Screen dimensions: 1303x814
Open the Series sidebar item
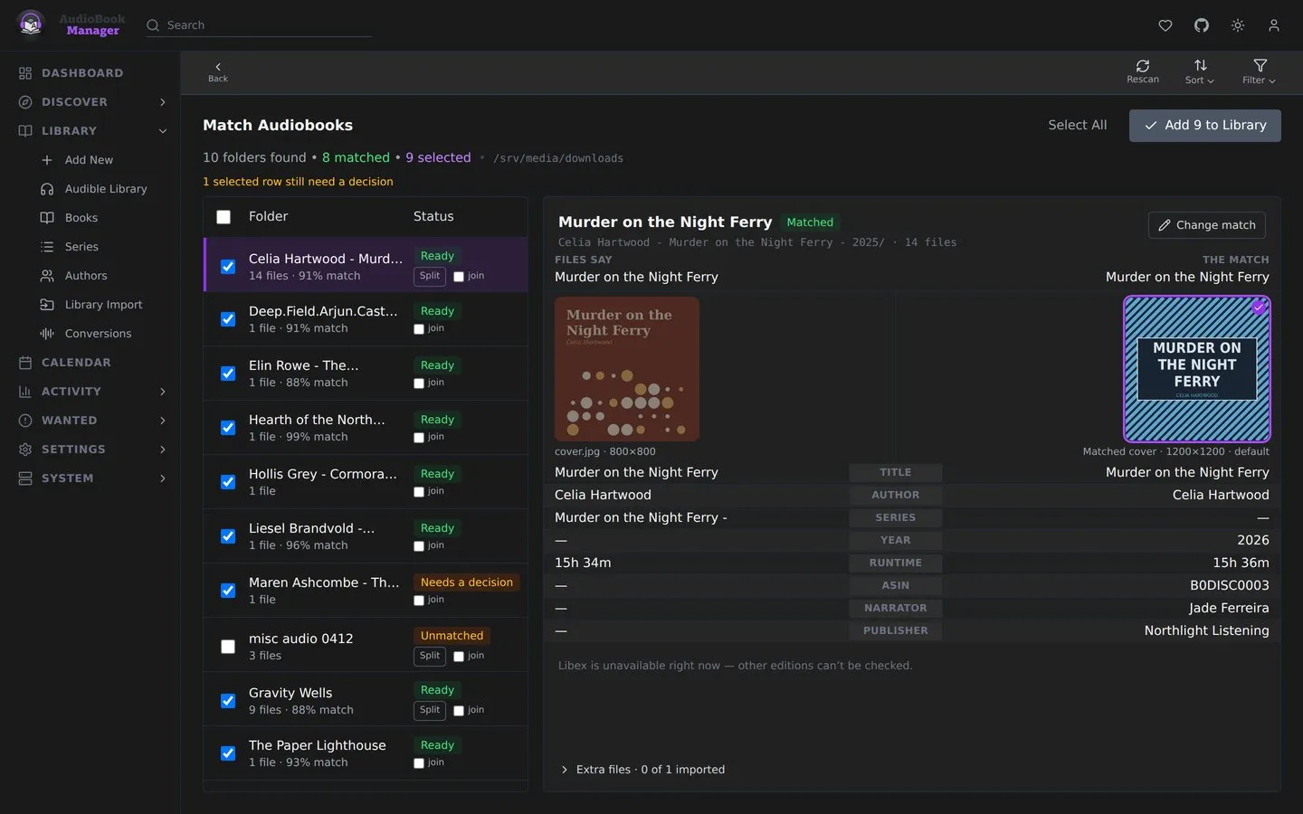(x=81, y=247)
